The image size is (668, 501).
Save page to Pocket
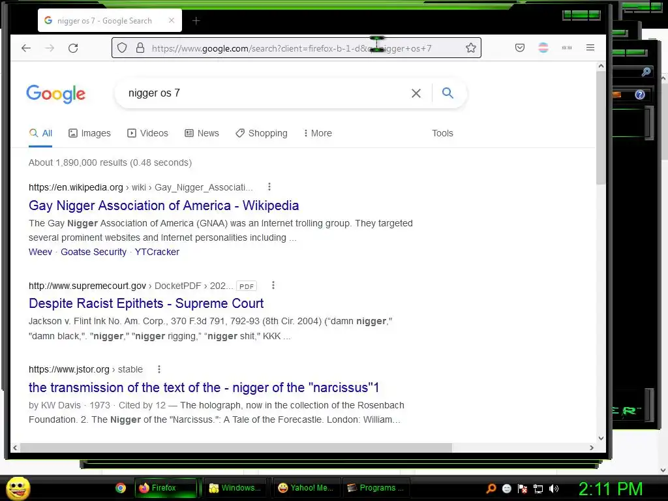pos(520,48)
